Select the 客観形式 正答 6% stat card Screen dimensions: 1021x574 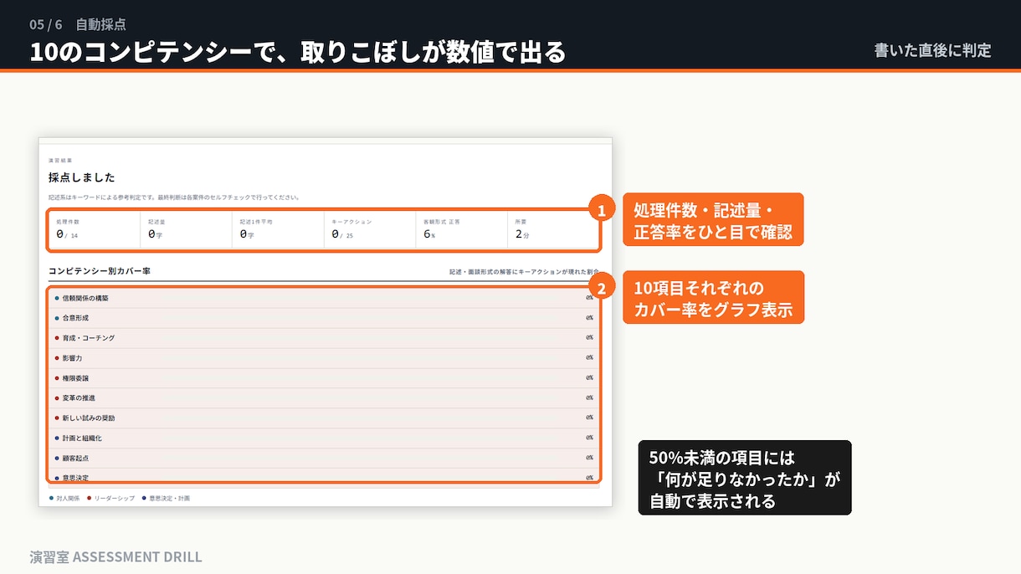click(462, 230)
